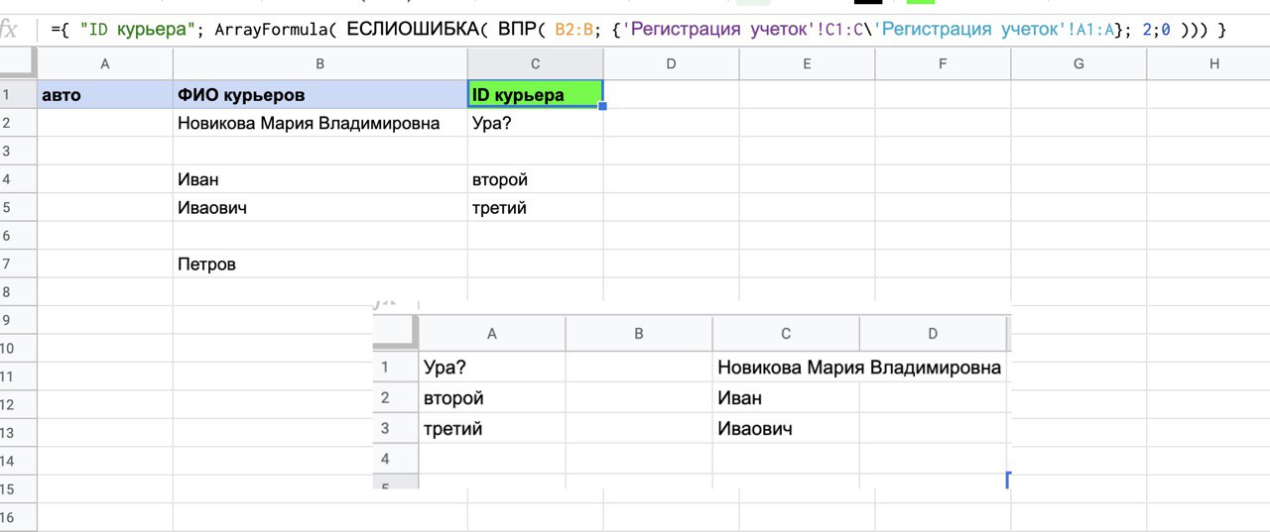Click the green 'ID курьера' cell
This screenshot has width=1270, height=532.
pos(536,95)
